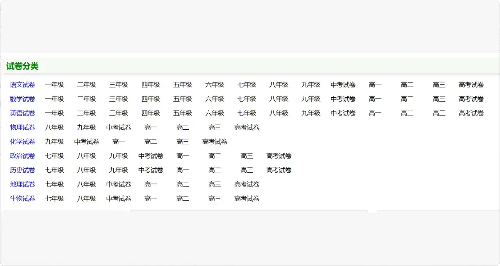Open the 生物试卷 category

coord(22,198)
